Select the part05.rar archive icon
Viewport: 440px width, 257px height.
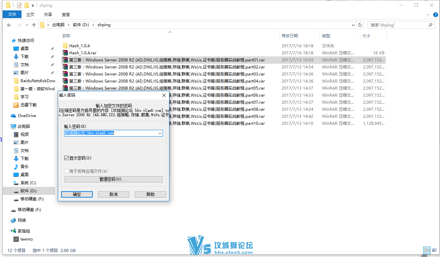coord(65,88)
